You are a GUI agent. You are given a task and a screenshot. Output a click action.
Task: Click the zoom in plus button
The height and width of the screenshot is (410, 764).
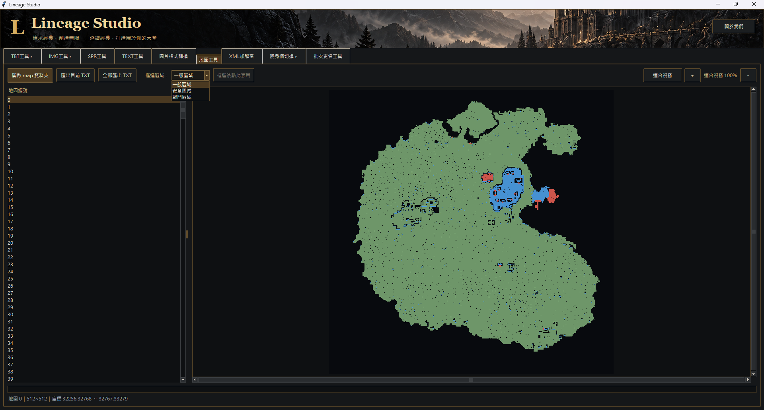tap(692, 75)
